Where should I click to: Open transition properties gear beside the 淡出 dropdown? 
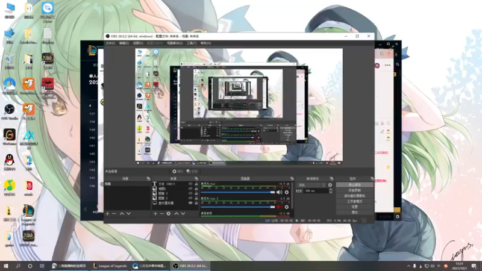pyautogui.click(x=330, y=185)
